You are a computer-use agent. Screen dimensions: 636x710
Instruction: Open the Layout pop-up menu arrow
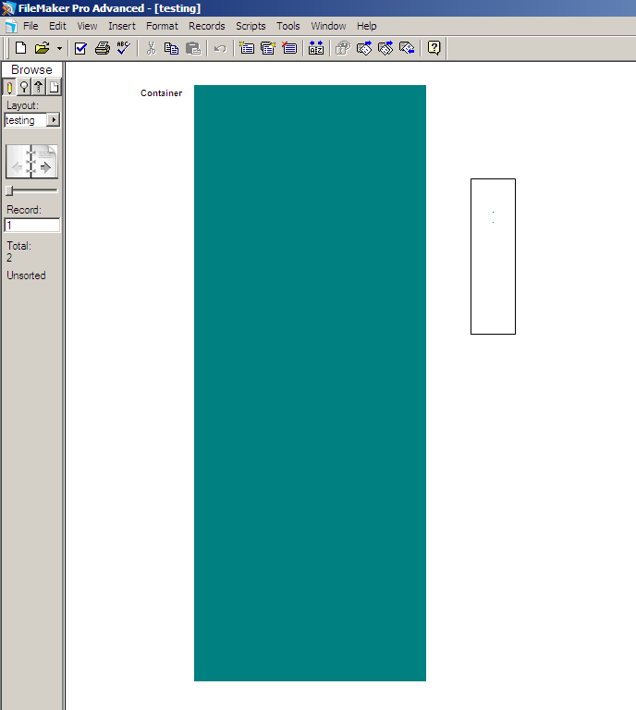point(54,120)
